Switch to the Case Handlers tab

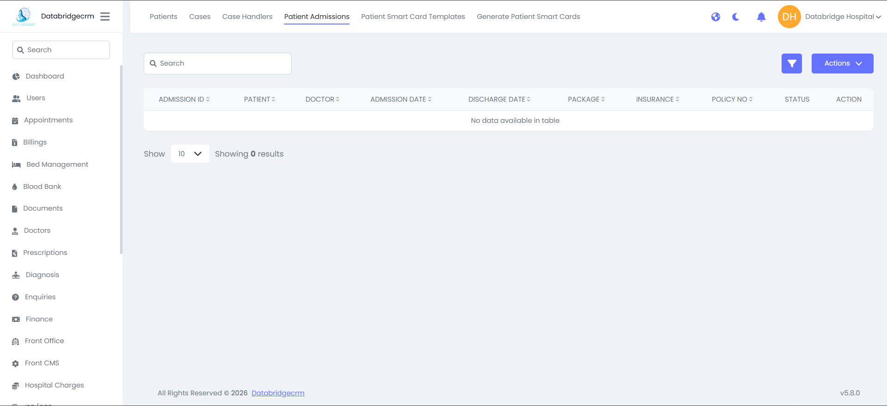point(247,17)
